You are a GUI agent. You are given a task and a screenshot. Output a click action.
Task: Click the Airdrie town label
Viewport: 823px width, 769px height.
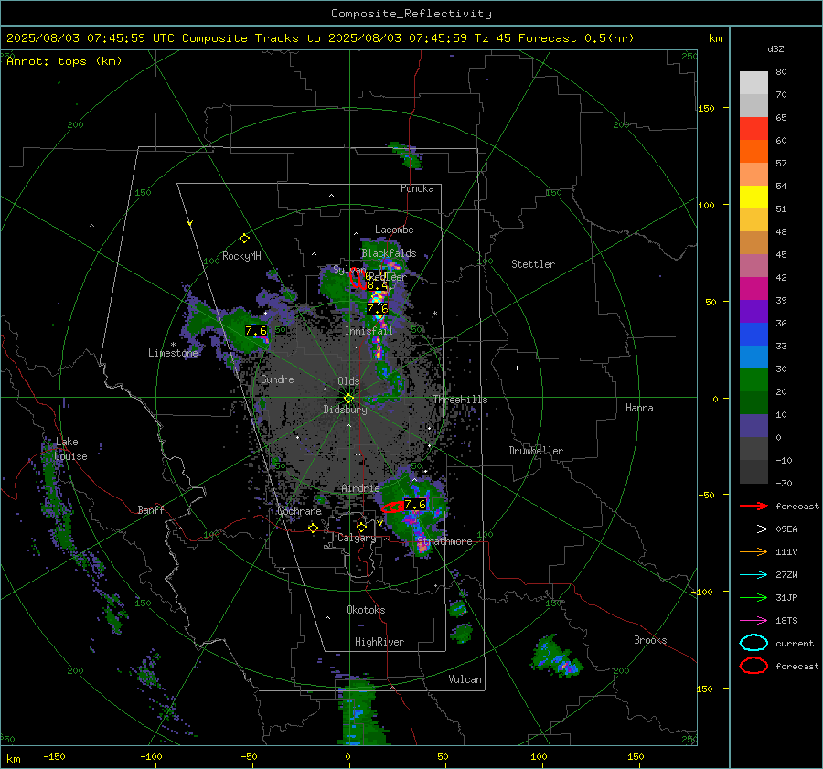360,488
